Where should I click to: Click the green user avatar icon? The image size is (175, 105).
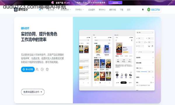pyautogui.click(x=149, y=10)
